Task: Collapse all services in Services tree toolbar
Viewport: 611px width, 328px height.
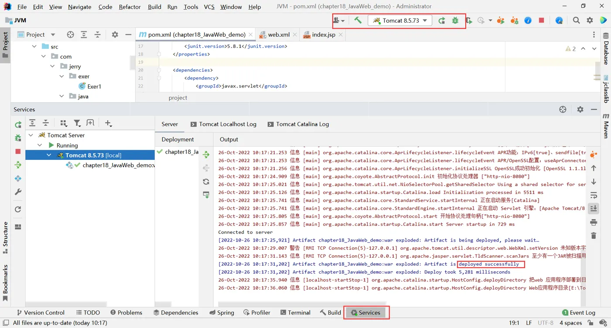Action: (45, 123)
